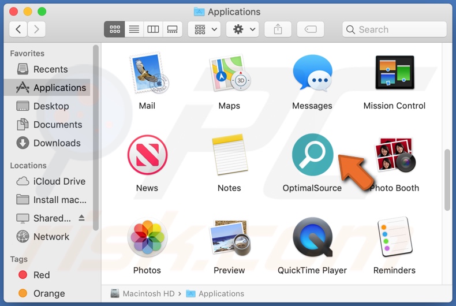Screen dimensions: 456x306
Task: Click the "Preview" name label
Action: coord(229,271)
